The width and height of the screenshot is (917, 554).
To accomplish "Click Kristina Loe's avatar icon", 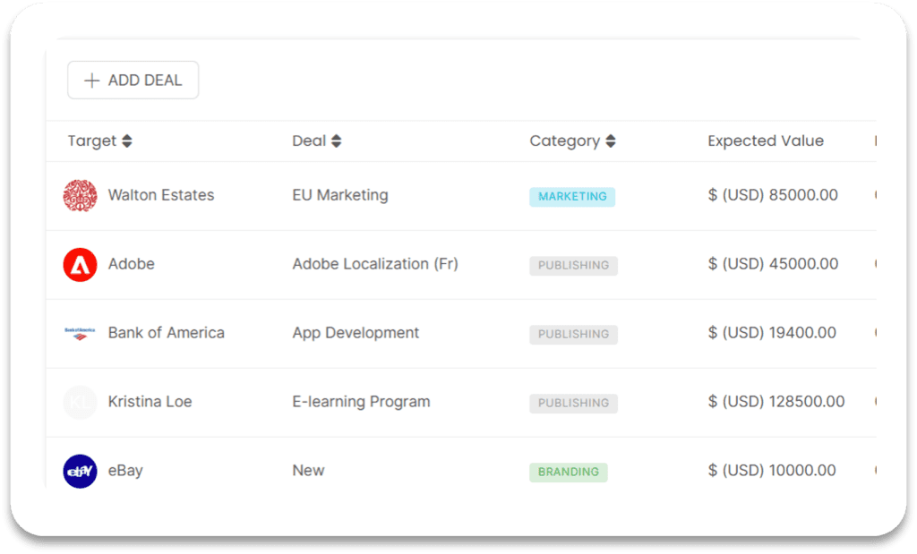I will coord(80,402).
